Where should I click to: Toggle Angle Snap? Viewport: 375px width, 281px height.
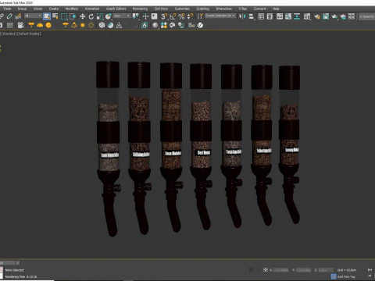pyautogui.click(x=173, y=16)
